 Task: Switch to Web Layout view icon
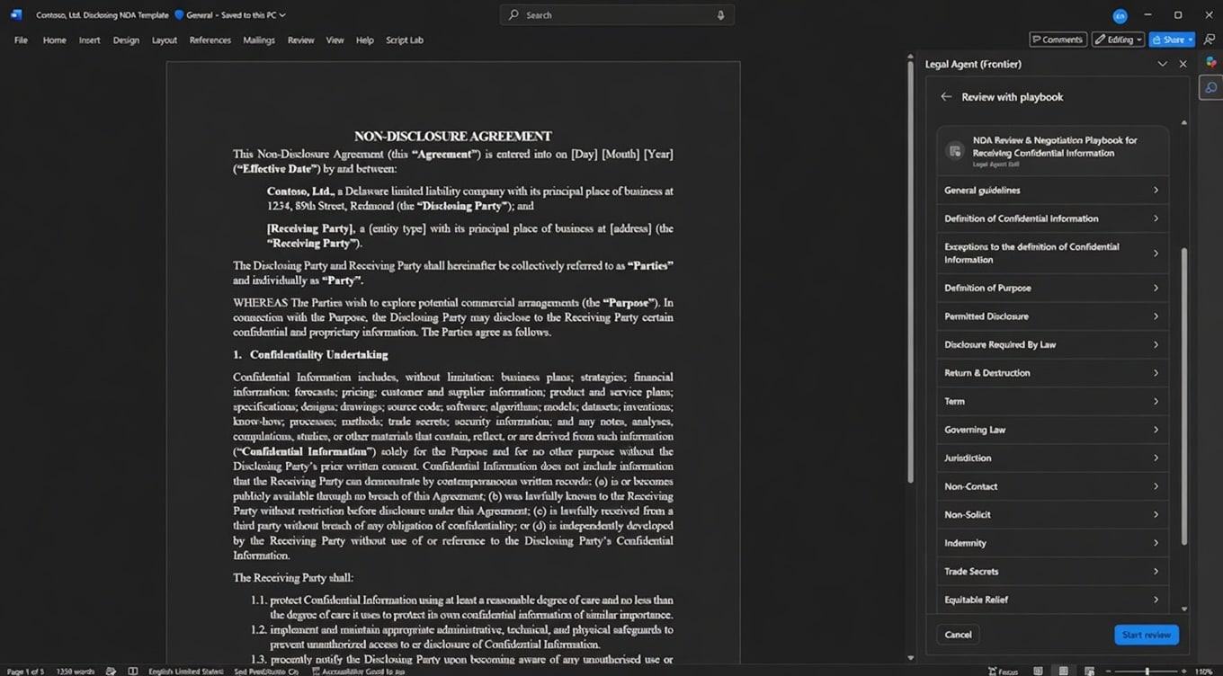click(1089, 671)
